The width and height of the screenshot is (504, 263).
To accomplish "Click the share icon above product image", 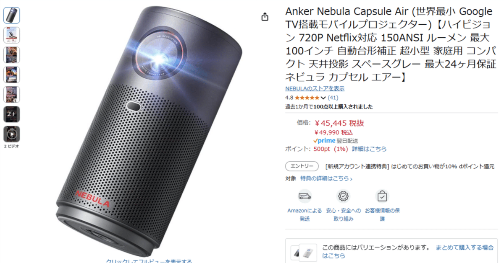I will (x=265, y=17).
